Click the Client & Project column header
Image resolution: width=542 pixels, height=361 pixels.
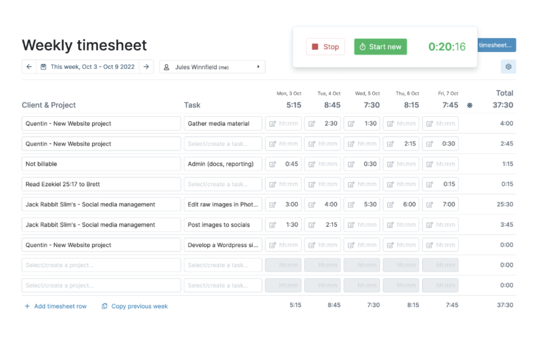point(49,105)
